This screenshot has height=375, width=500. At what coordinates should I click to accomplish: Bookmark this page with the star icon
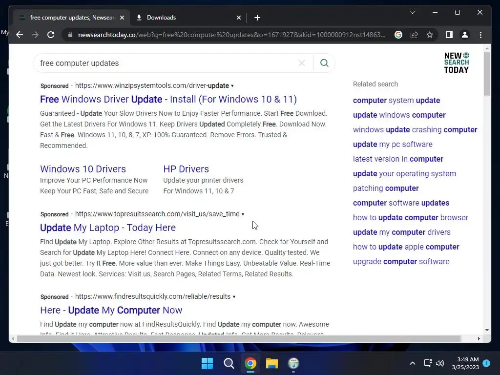tap(430, 35)
